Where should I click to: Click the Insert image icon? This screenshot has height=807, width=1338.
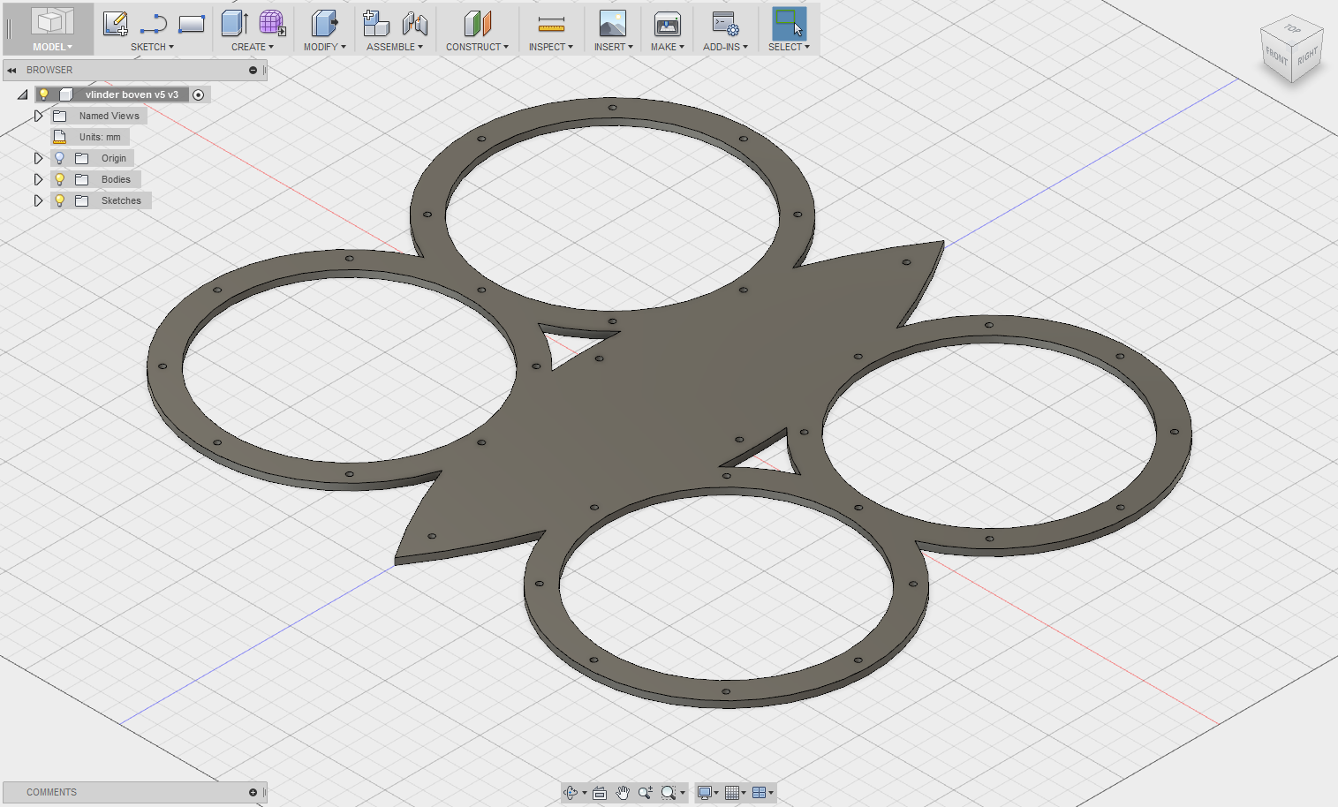click(613, 24)
